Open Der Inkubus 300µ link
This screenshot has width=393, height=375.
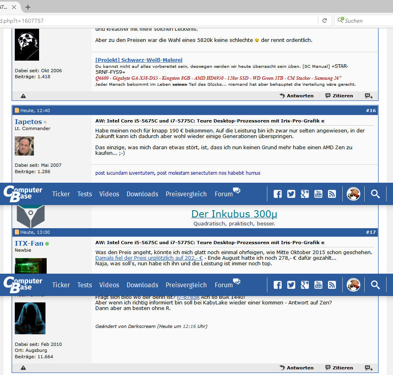pyautogui.click(x=234, y=214)
